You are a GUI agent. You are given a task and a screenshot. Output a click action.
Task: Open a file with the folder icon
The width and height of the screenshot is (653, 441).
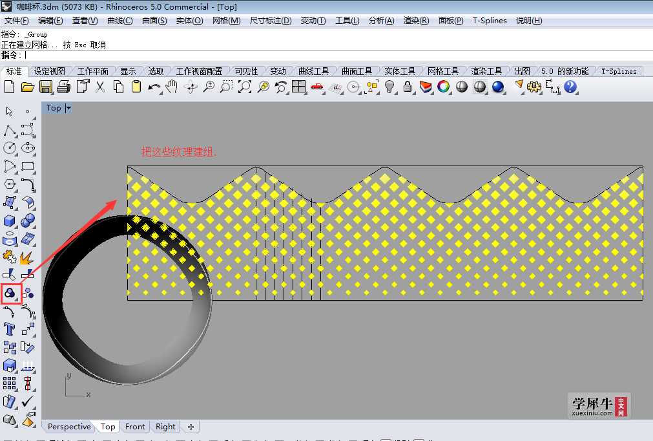[28, 87]
